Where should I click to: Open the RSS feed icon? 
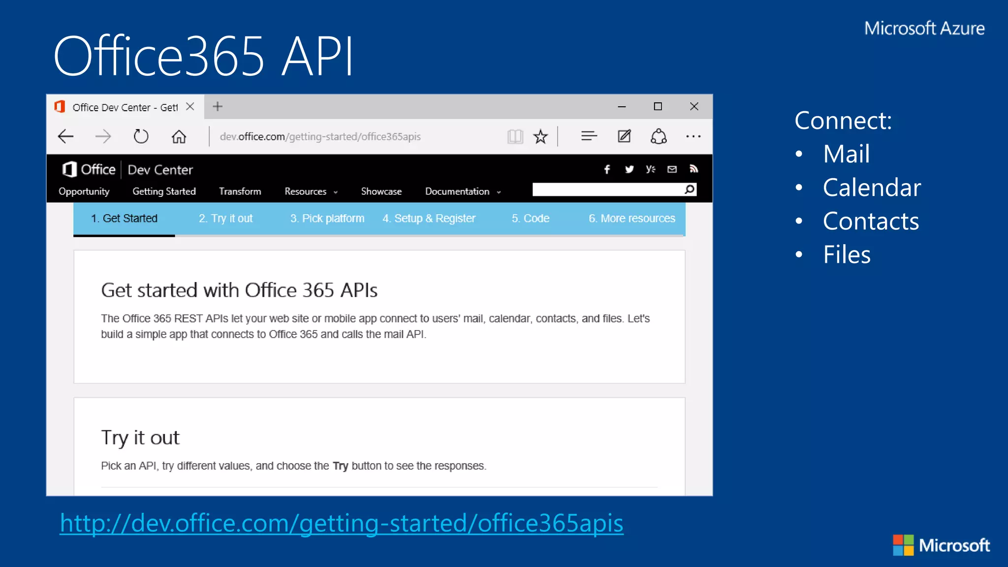coord(694,169)
